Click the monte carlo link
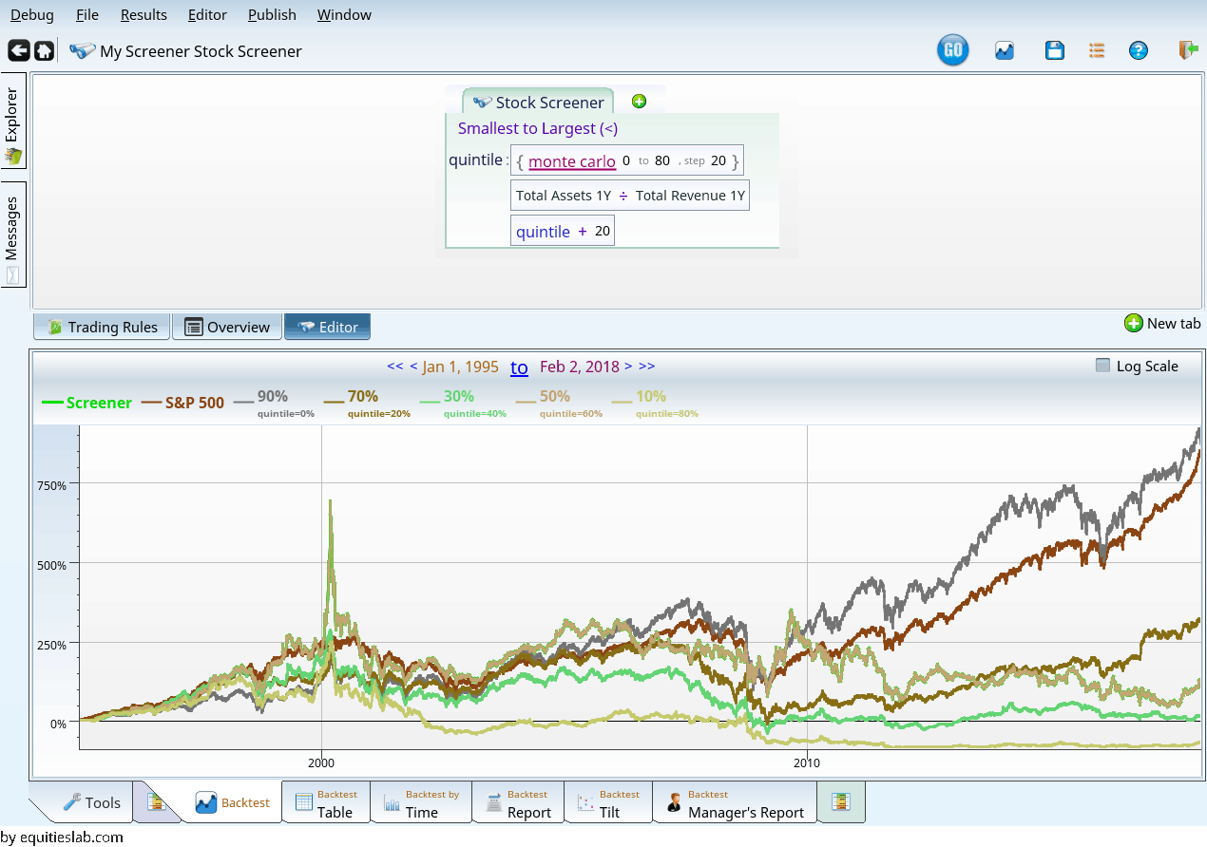Viewport: 1207px width, 847px height. pyautogui.click(x=572, y=161)
